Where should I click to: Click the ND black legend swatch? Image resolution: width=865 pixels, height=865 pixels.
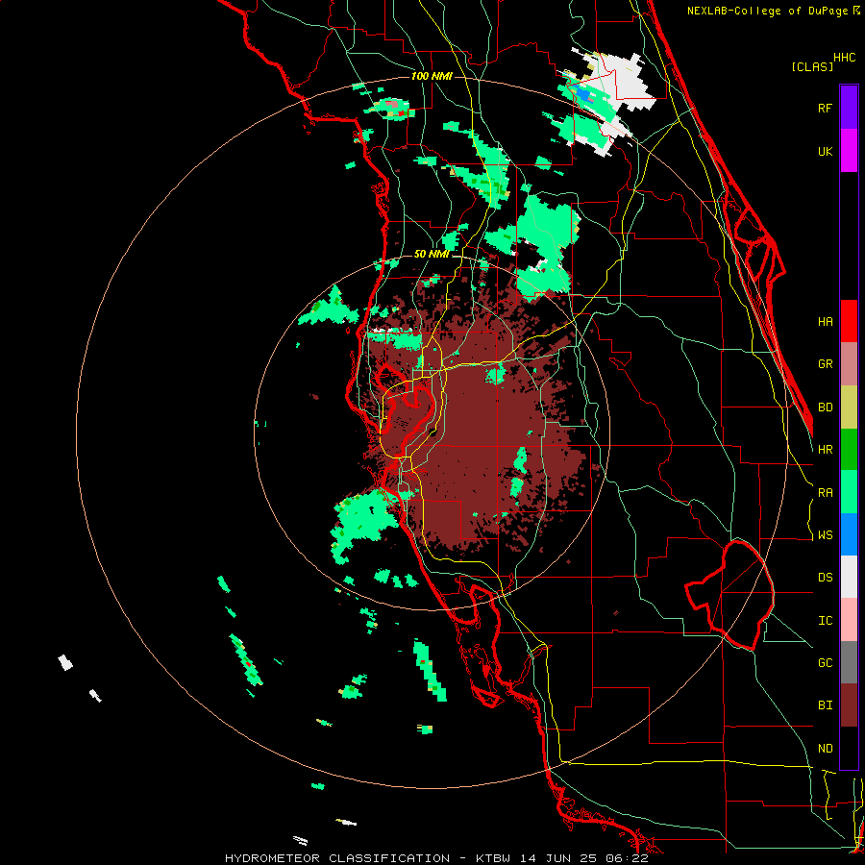click(x=849, y=748)
